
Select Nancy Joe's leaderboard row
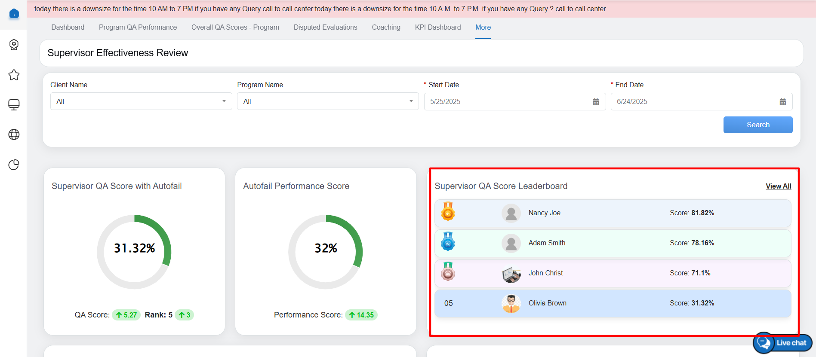click(x=613, y=213)
